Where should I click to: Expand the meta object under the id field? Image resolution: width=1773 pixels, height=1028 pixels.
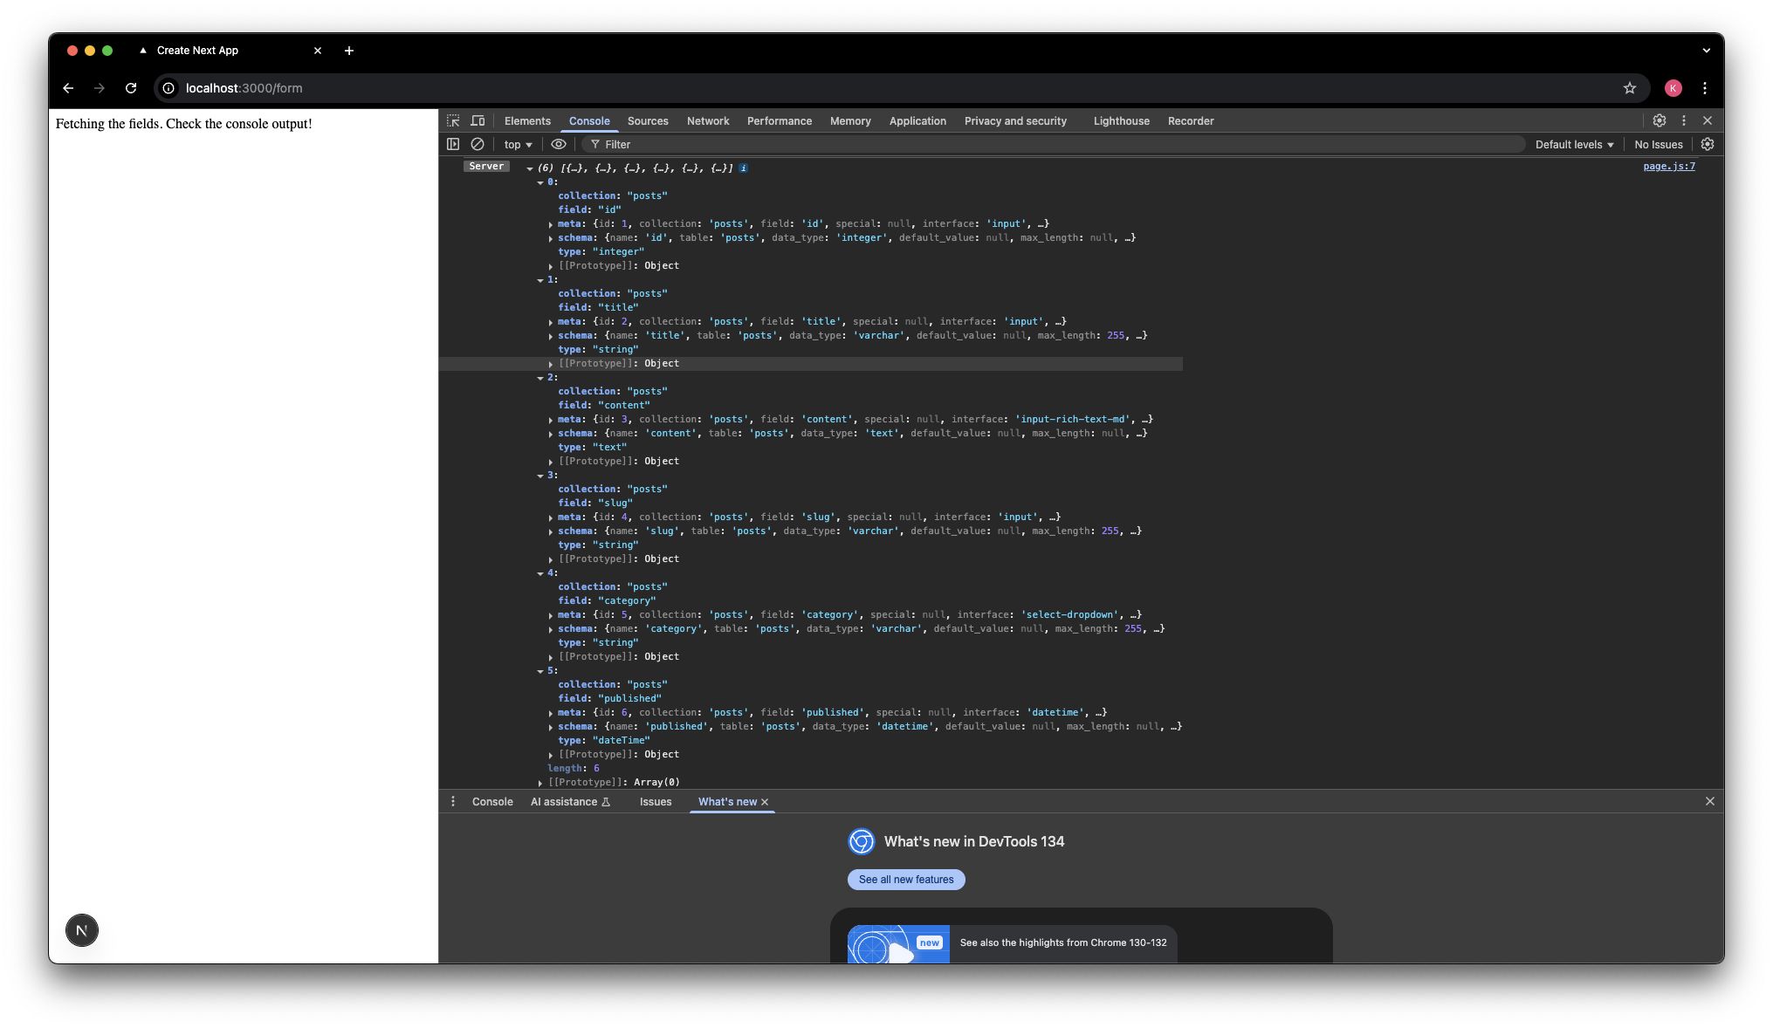[x=550, y=223]
